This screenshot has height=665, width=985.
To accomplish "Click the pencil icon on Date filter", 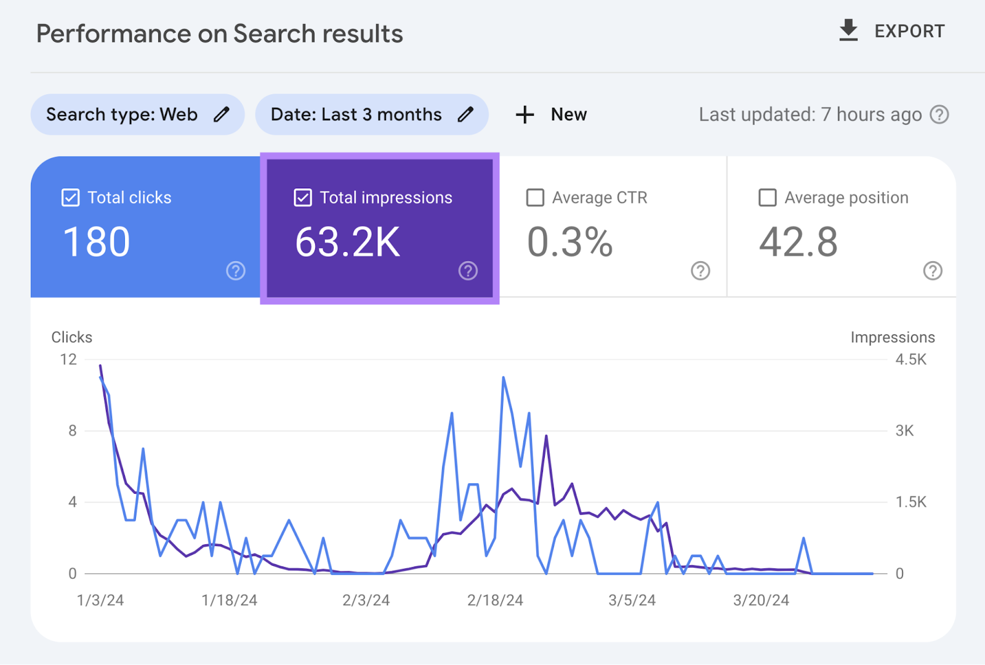I will pos(466,114).
